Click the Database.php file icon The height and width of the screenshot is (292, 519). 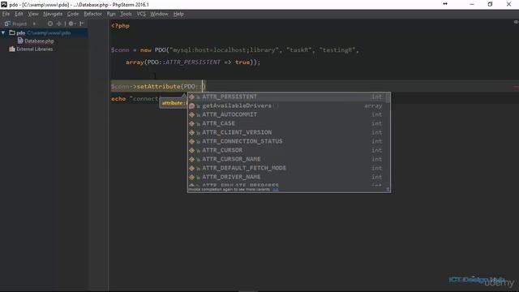point(20,41)
